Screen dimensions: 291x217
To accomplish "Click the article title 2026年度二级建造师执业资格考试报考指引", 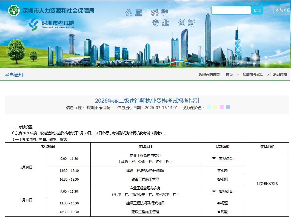I will click(x=147, y=101).
